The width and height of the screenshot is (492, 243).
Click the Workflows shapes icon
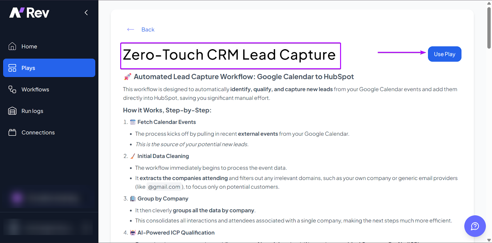(x=12, y=89)
